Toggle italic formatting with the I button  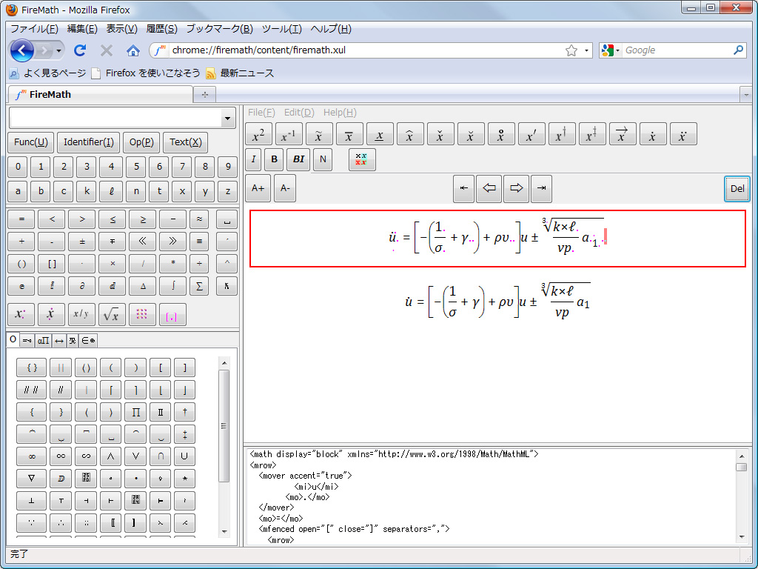254,159
